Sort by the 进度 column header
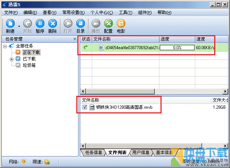The image size is (230, 168). (177, 39)
